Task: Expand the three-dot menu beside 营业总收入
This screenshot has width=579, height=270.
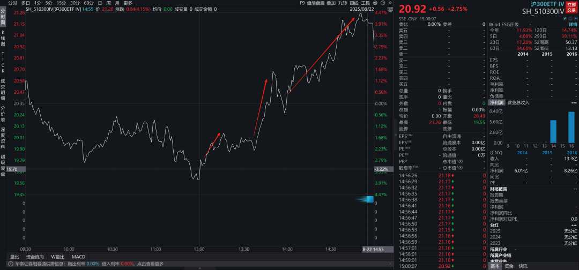Action: pos(575,102)
